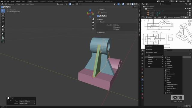Open the Output properties tab icon
This screenshot has height=108, width=192.
(142, 61)
